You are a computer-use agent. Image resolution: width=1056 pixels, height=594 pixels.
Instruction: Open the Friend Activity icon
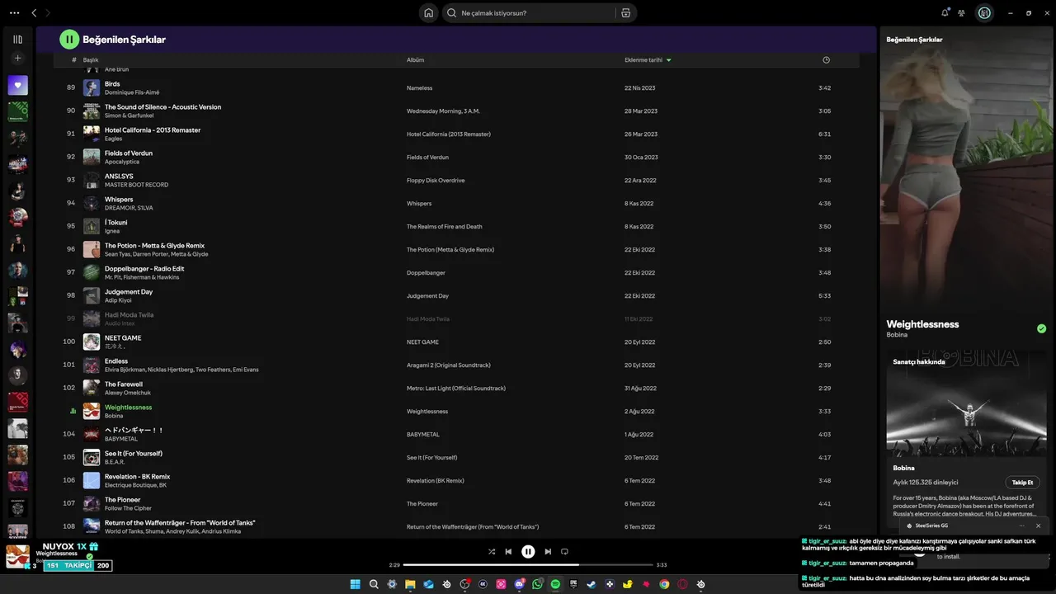click(x=962, y=13)
